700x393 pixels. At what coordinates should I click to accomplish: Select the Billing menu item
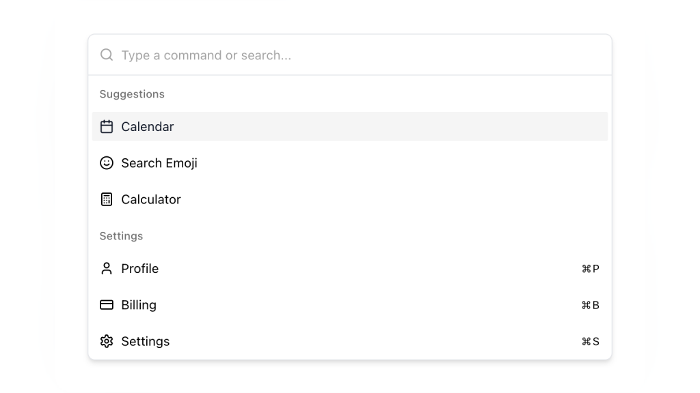tap(139, 305)
